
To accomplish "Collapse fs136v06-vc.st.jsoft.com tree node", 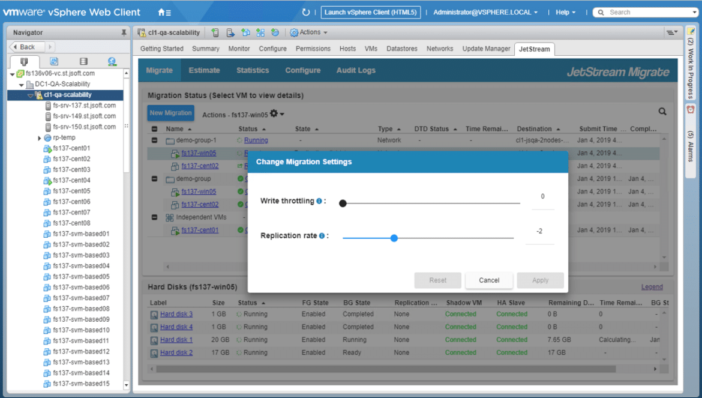I will (x=12, y=74).
